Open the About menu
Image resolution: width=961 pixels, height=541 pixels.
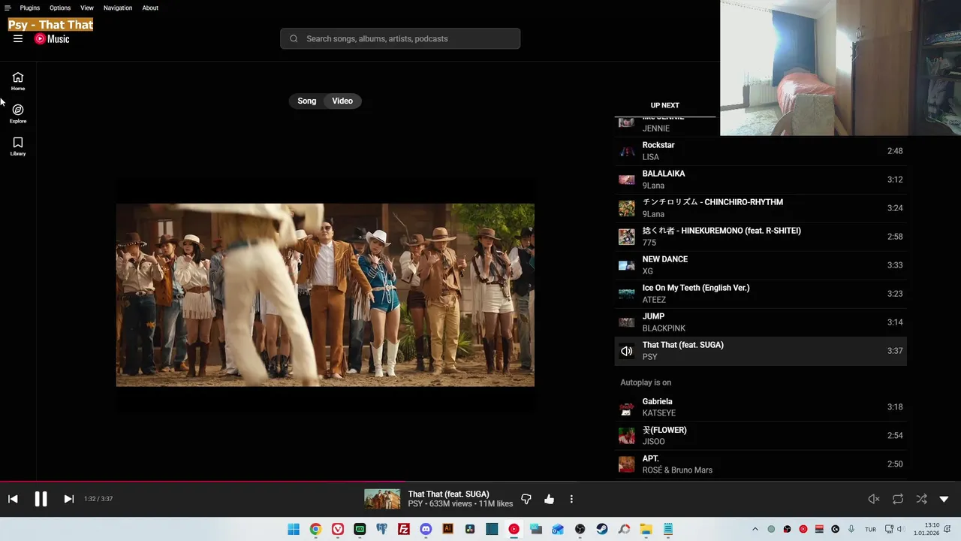pos(150,8)
